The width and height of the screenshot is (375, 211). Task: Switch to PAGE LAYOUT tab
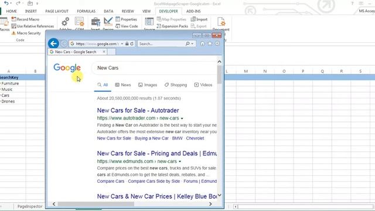coord(57,11)
